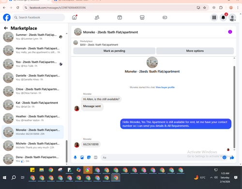Click the More options button

click(195, 51)
